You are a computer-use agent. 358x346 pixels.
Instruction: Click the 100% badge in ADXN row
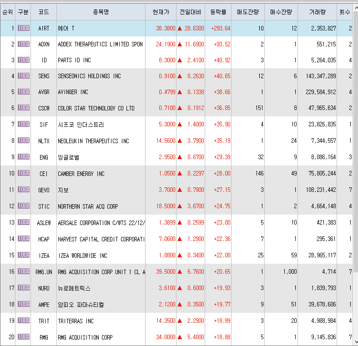click(x=24, y=44)
